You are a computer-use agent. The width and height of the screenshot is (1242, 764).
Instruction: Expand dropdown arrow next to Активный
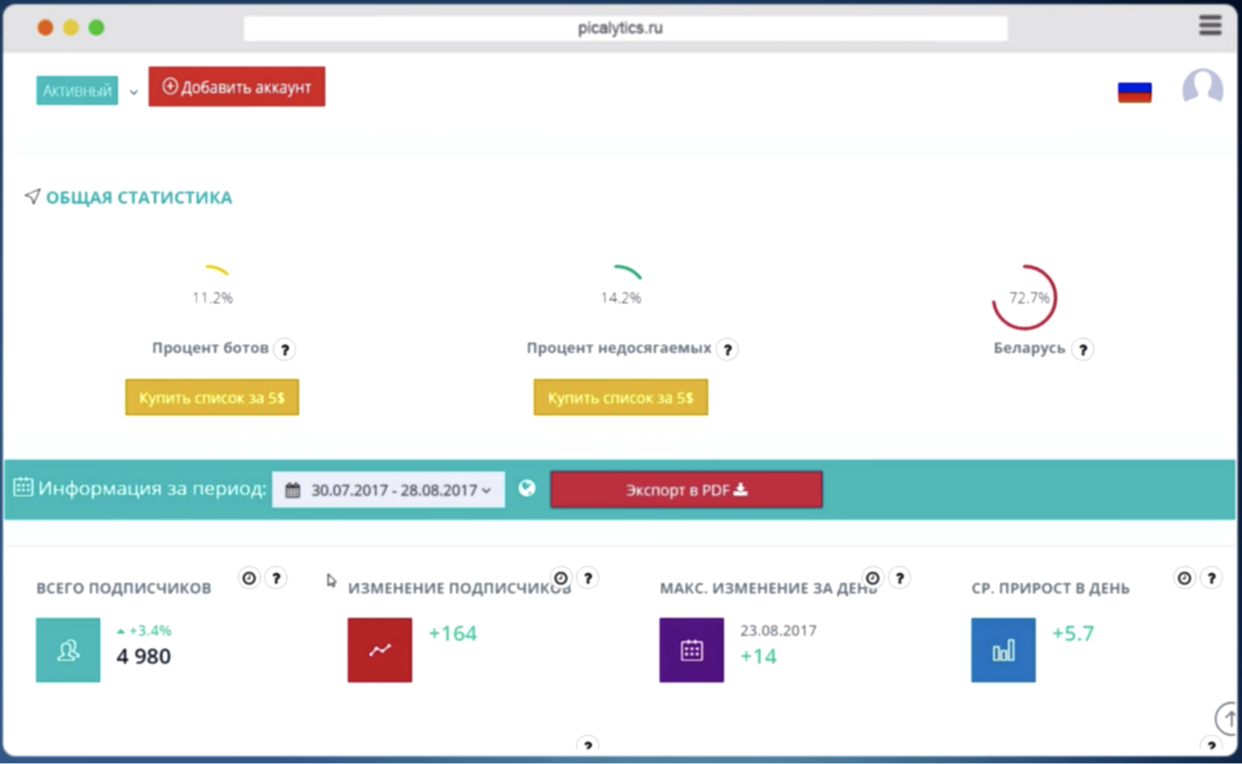tap(133, 92)
